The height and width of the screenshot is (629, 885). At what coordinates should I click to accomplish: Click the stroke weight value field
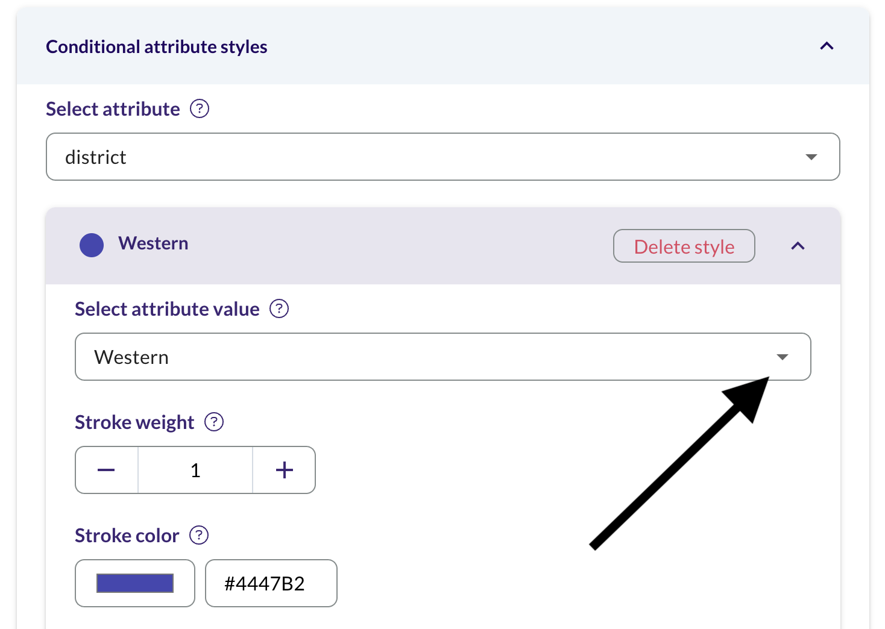point(195,470)
